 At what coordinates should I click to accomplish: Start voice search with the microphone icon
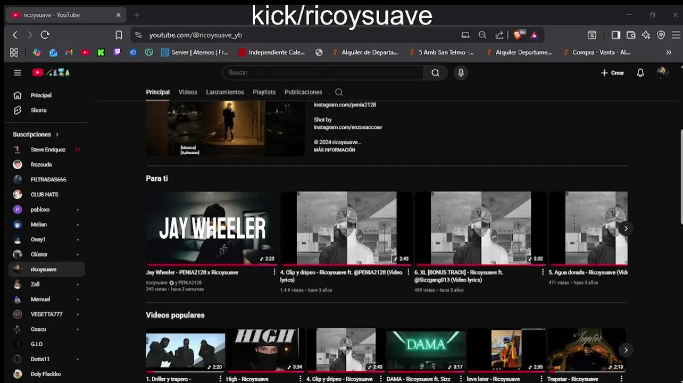coord(461,73)
